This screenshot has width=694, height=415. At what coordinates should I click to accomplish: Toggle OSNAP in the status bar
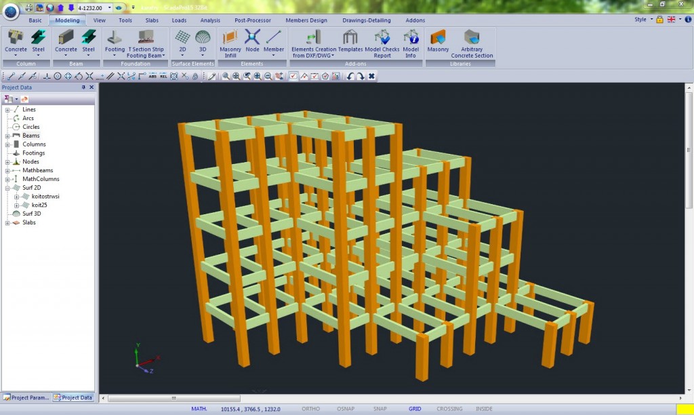(x=346, y=409)
